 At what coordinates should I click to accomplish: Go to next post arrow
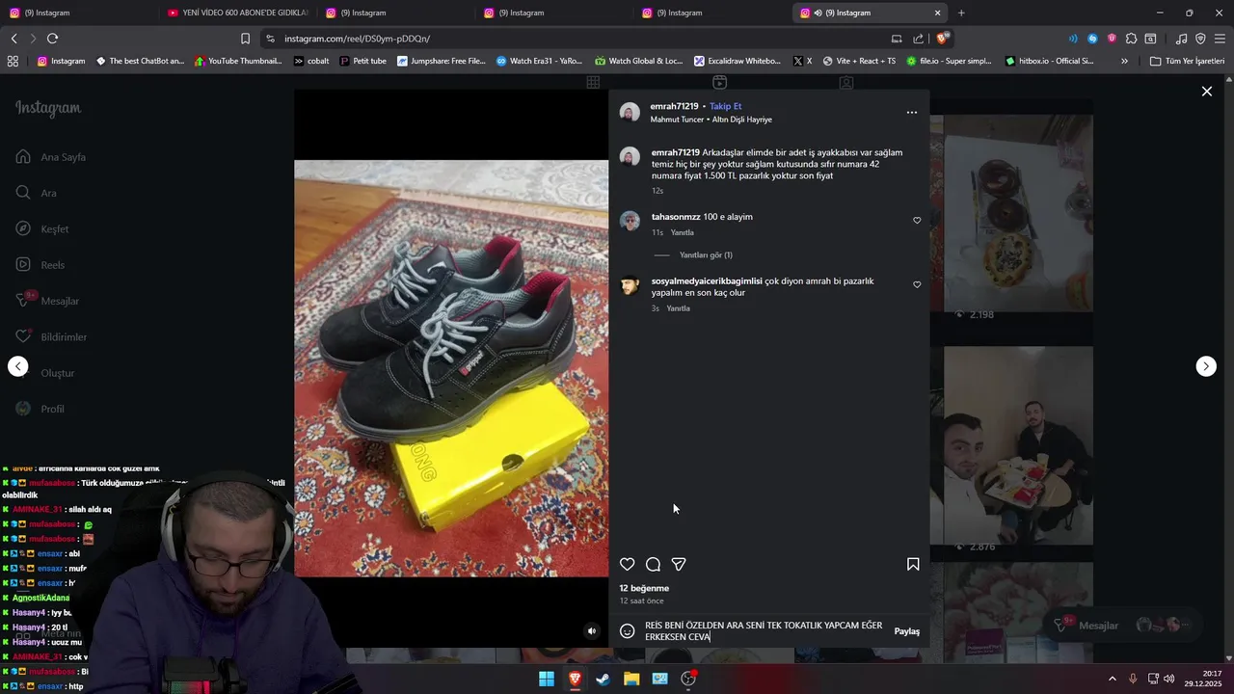1206,366
